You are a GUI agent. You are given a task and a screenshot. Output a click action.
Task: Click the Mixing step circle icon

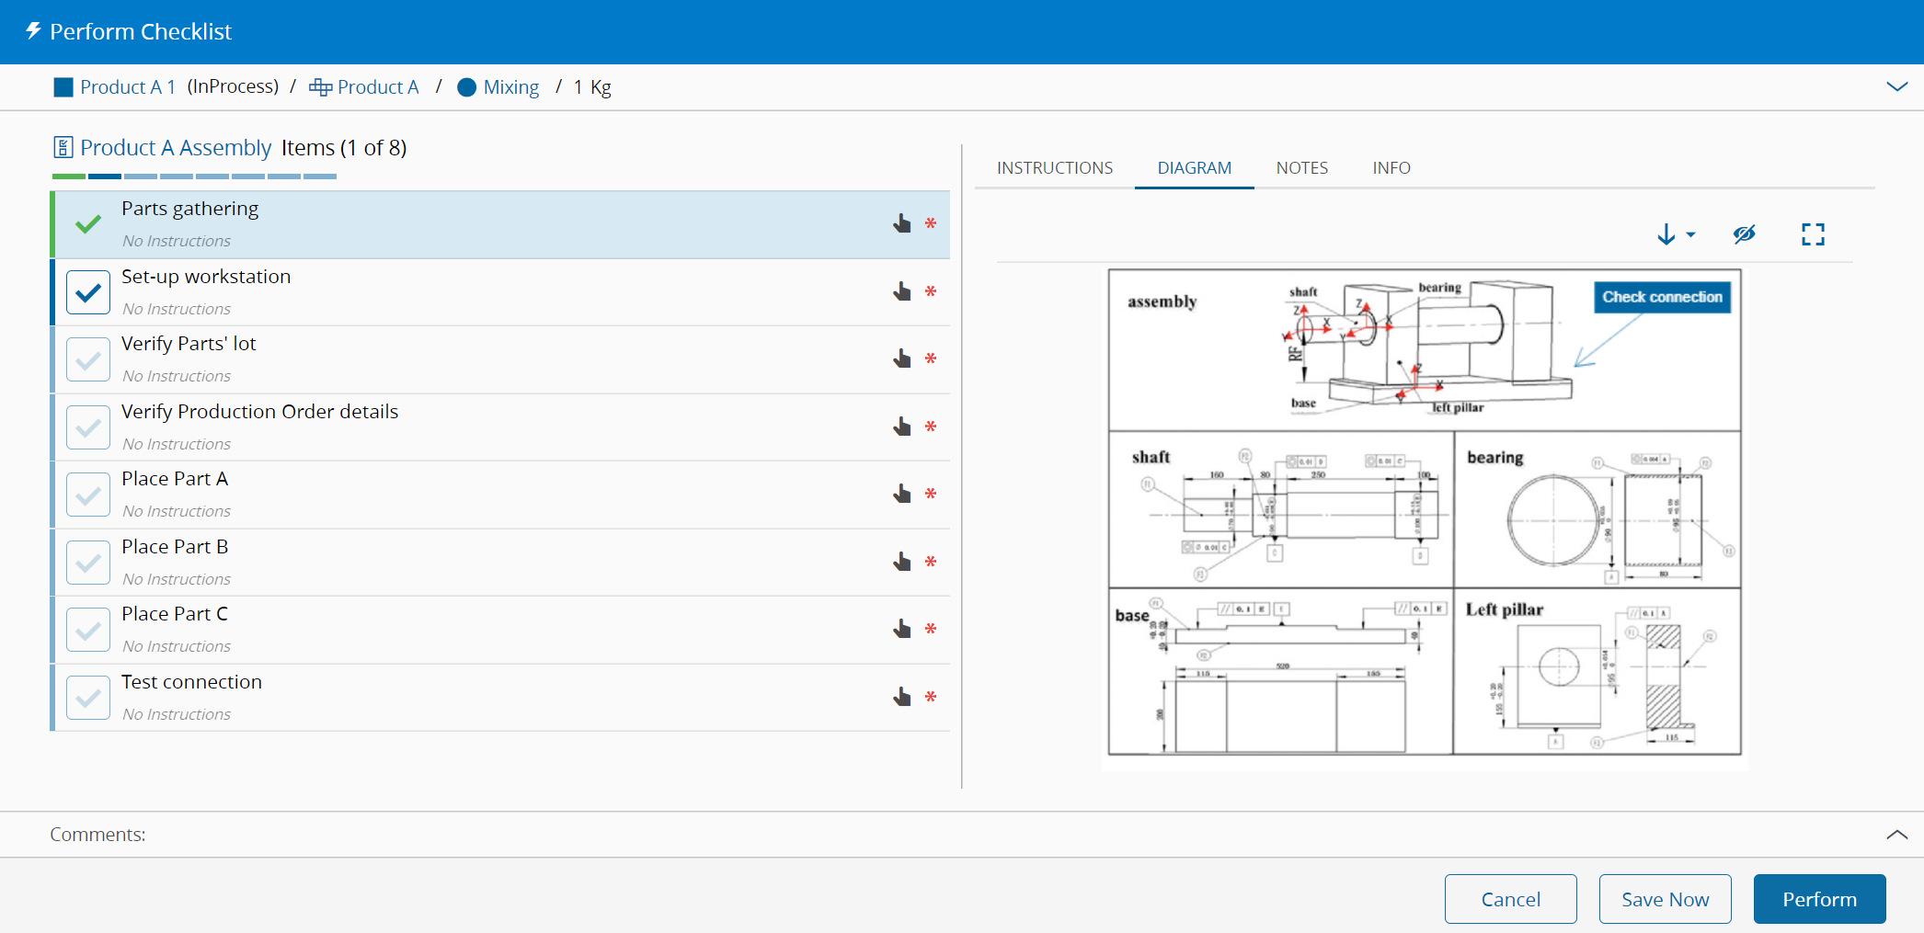[466, 87]
